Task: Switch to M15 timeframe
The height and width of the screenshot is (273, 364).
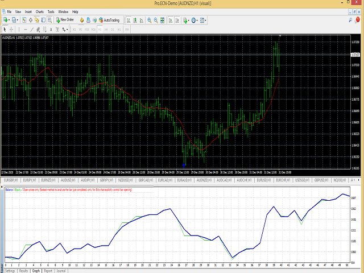Action: click(87, 30)
